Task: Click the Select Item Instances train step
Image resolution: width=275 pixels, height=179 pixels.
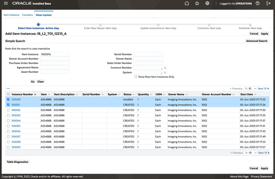Action: (38, 25)
